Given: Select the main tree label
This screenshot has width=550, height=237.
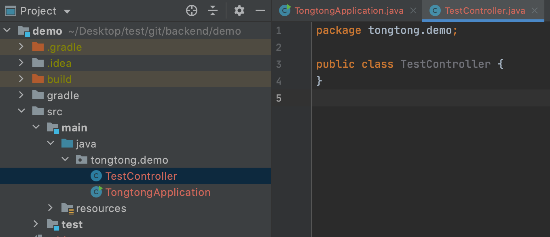Looking at the screenshot, I should click(x=74, y=128).
